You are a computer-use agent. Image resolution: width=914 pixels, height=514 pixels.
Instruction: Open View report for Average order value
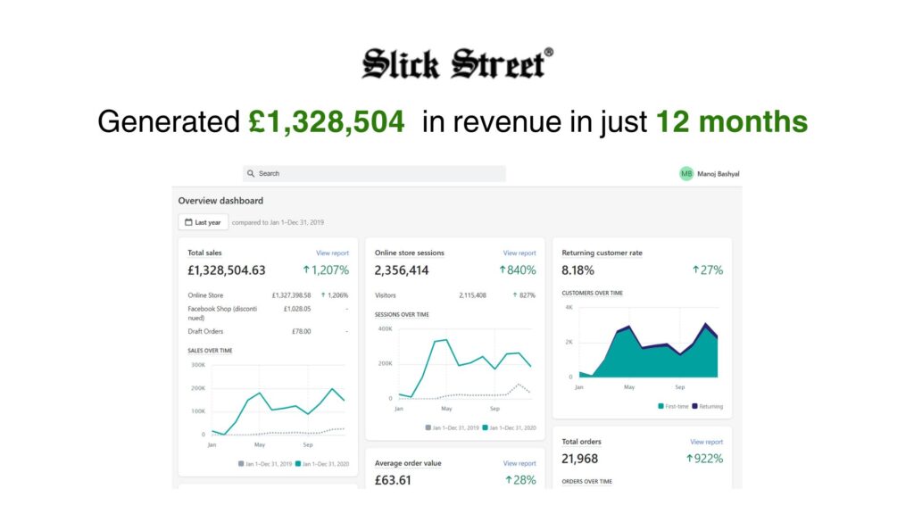click(x=519, y=463)
